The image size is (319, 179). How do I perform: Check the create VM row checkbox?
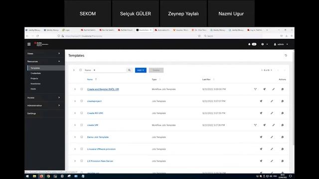click(82, 125)
